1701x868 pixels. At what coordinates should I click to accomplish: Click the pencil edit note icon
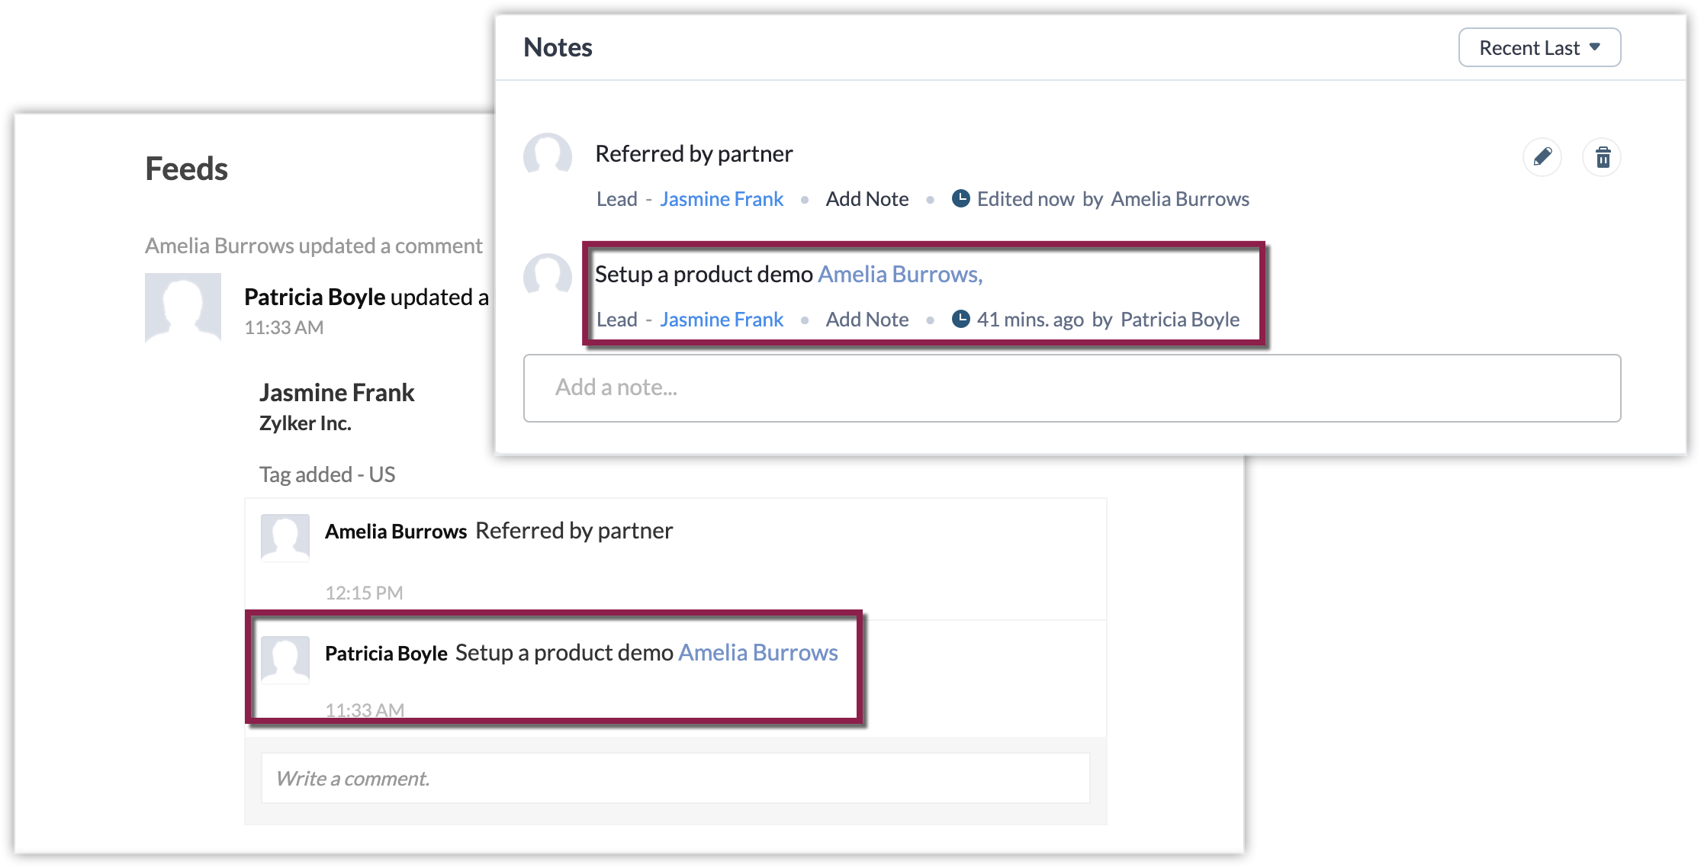click(1542, 157)
